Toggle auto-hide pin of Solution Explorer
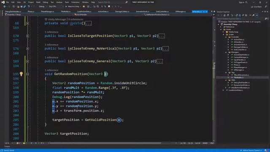Screen dimensions: 270x152 click(265, 12)
